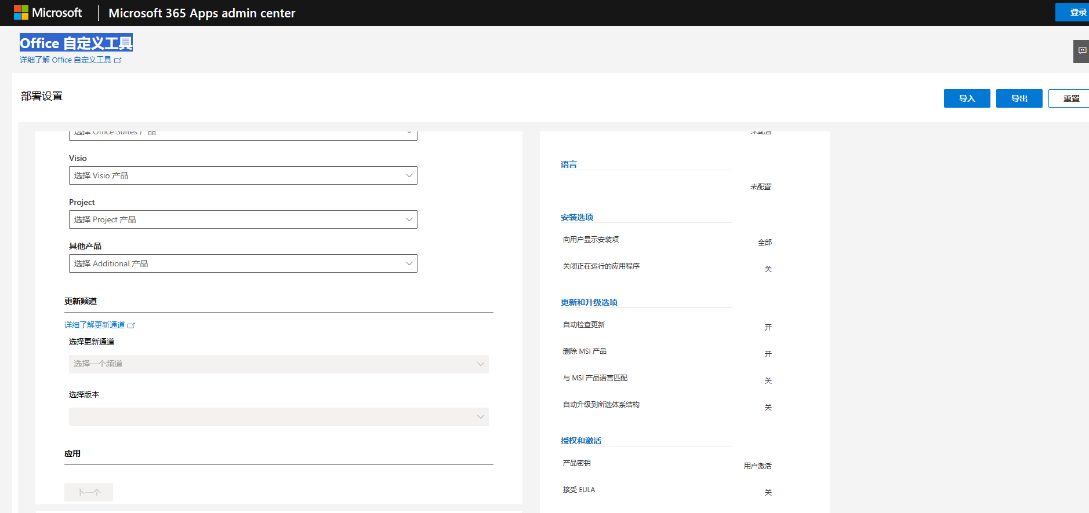1089x513 pixels.
Task: Click 自动升级到所选体系结构 row
Action: [667, 405]
